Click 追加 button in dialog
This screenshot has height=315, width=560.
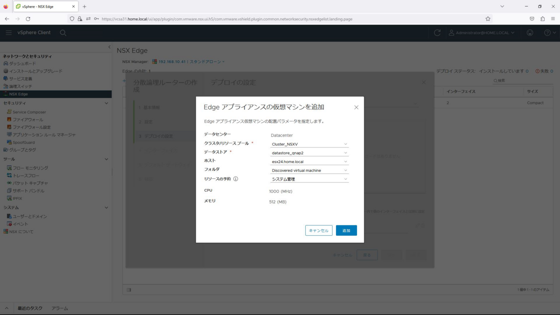[346, 231]
